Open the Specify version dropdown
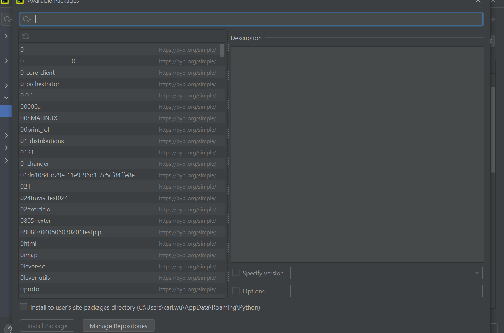Image resolution: width=504 pixels, height=333 pixels. point(476,273)
